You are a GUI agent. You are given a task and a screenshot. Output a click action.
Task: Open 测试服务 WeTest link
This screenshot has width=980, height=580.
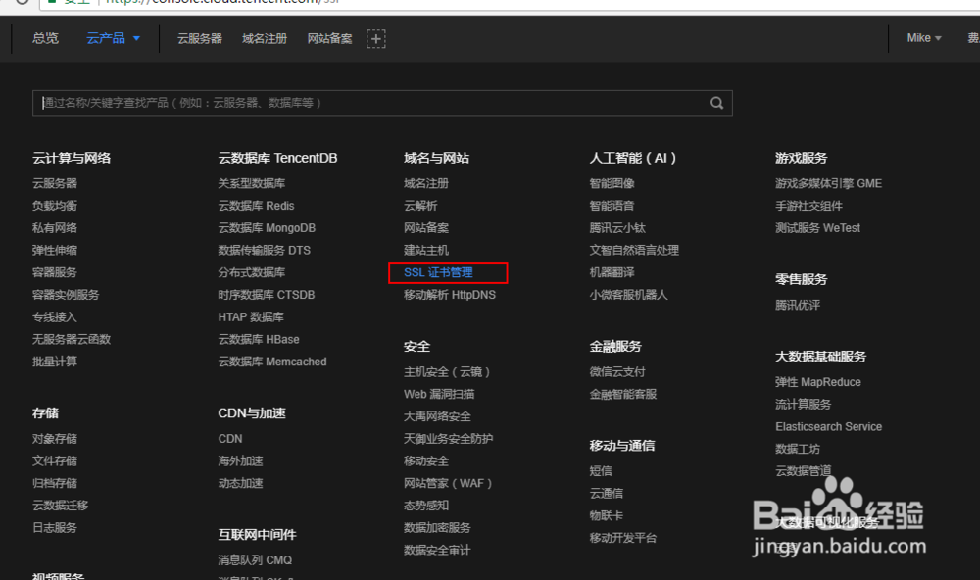click(817, 228)
